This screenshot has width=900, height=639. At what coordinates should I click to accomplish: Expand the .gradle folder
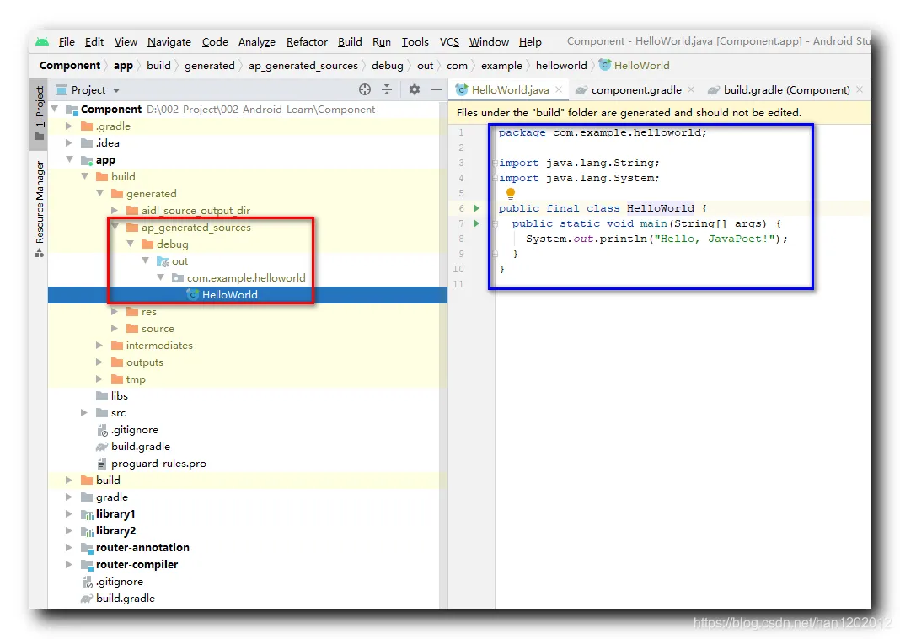coord(69,126)
